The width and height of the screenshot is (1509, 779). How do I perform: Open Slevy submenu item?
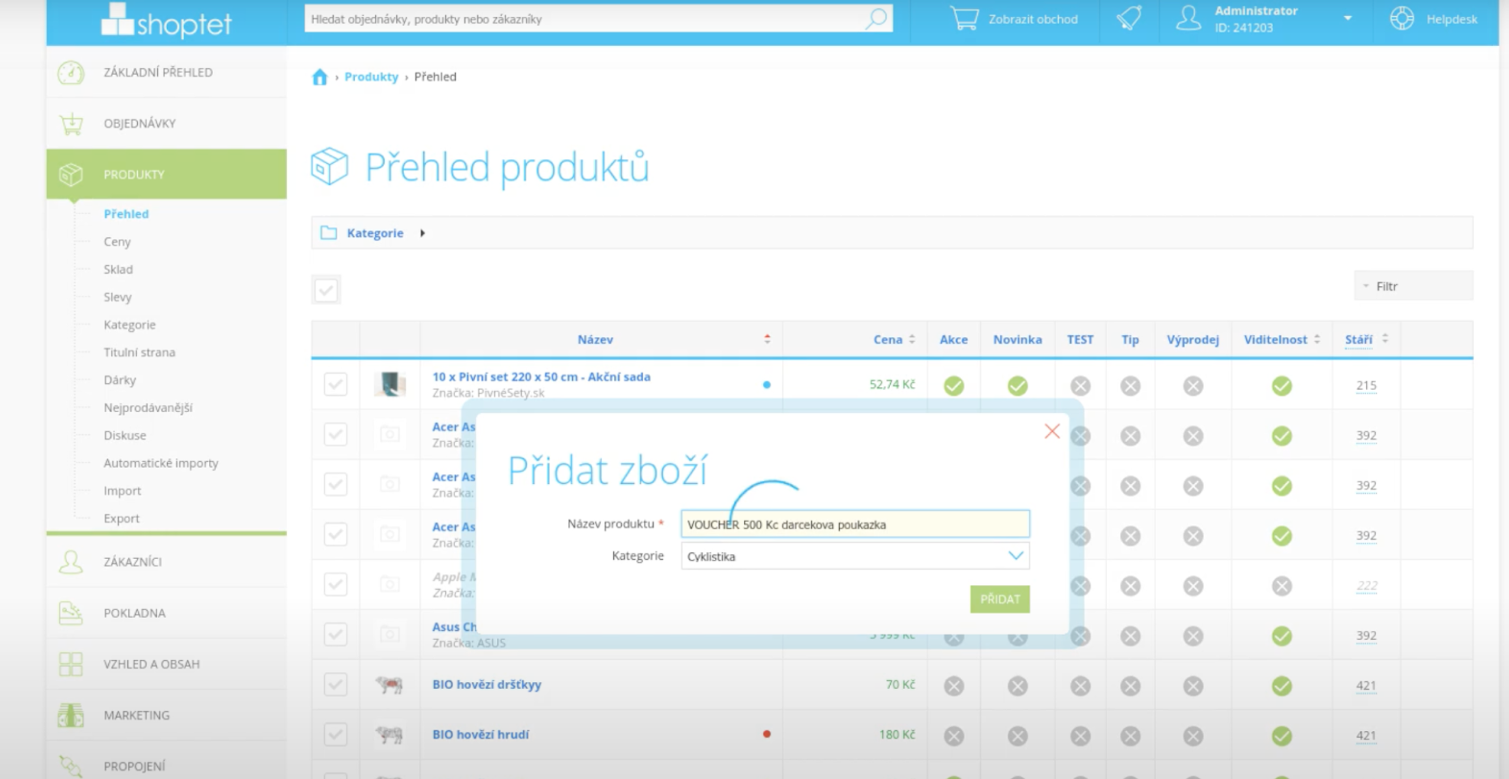coord(118,297)
